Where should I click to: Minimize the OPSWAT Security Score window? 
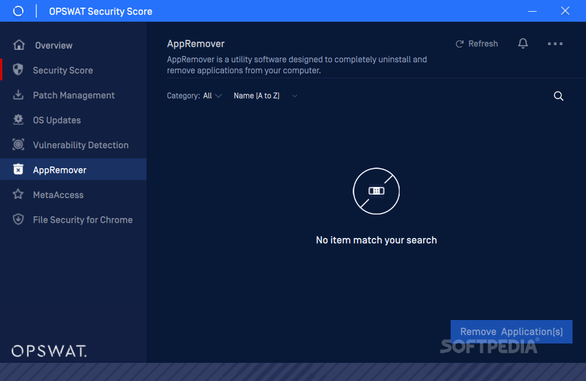[532, 11]
